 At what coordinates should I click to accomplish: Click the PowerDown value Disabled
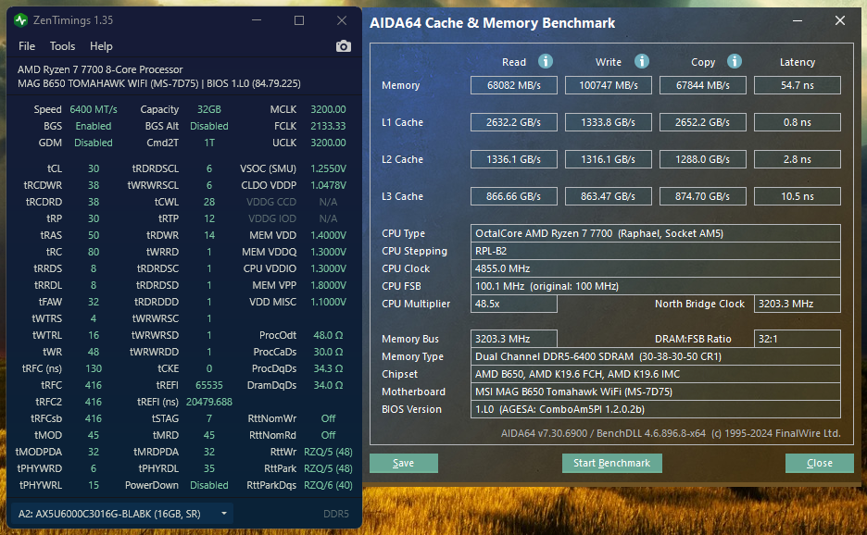tap(209, 485)
